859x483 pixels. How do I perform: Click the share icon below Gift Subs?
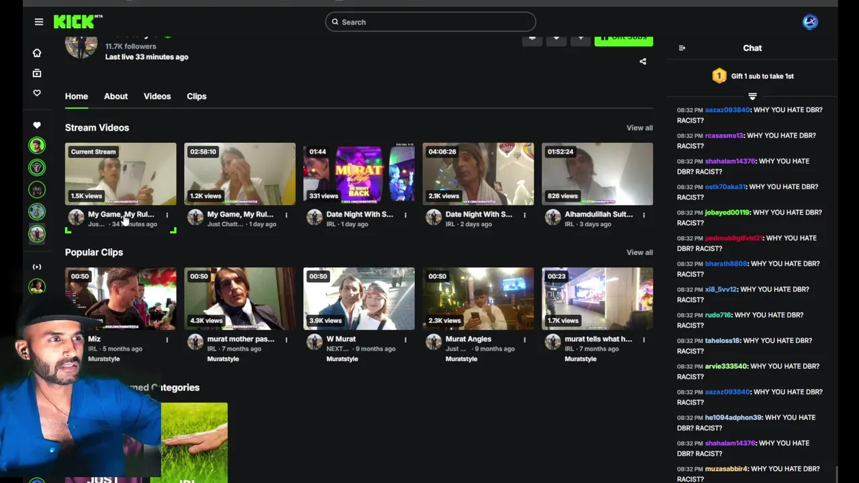coord(643,62)
